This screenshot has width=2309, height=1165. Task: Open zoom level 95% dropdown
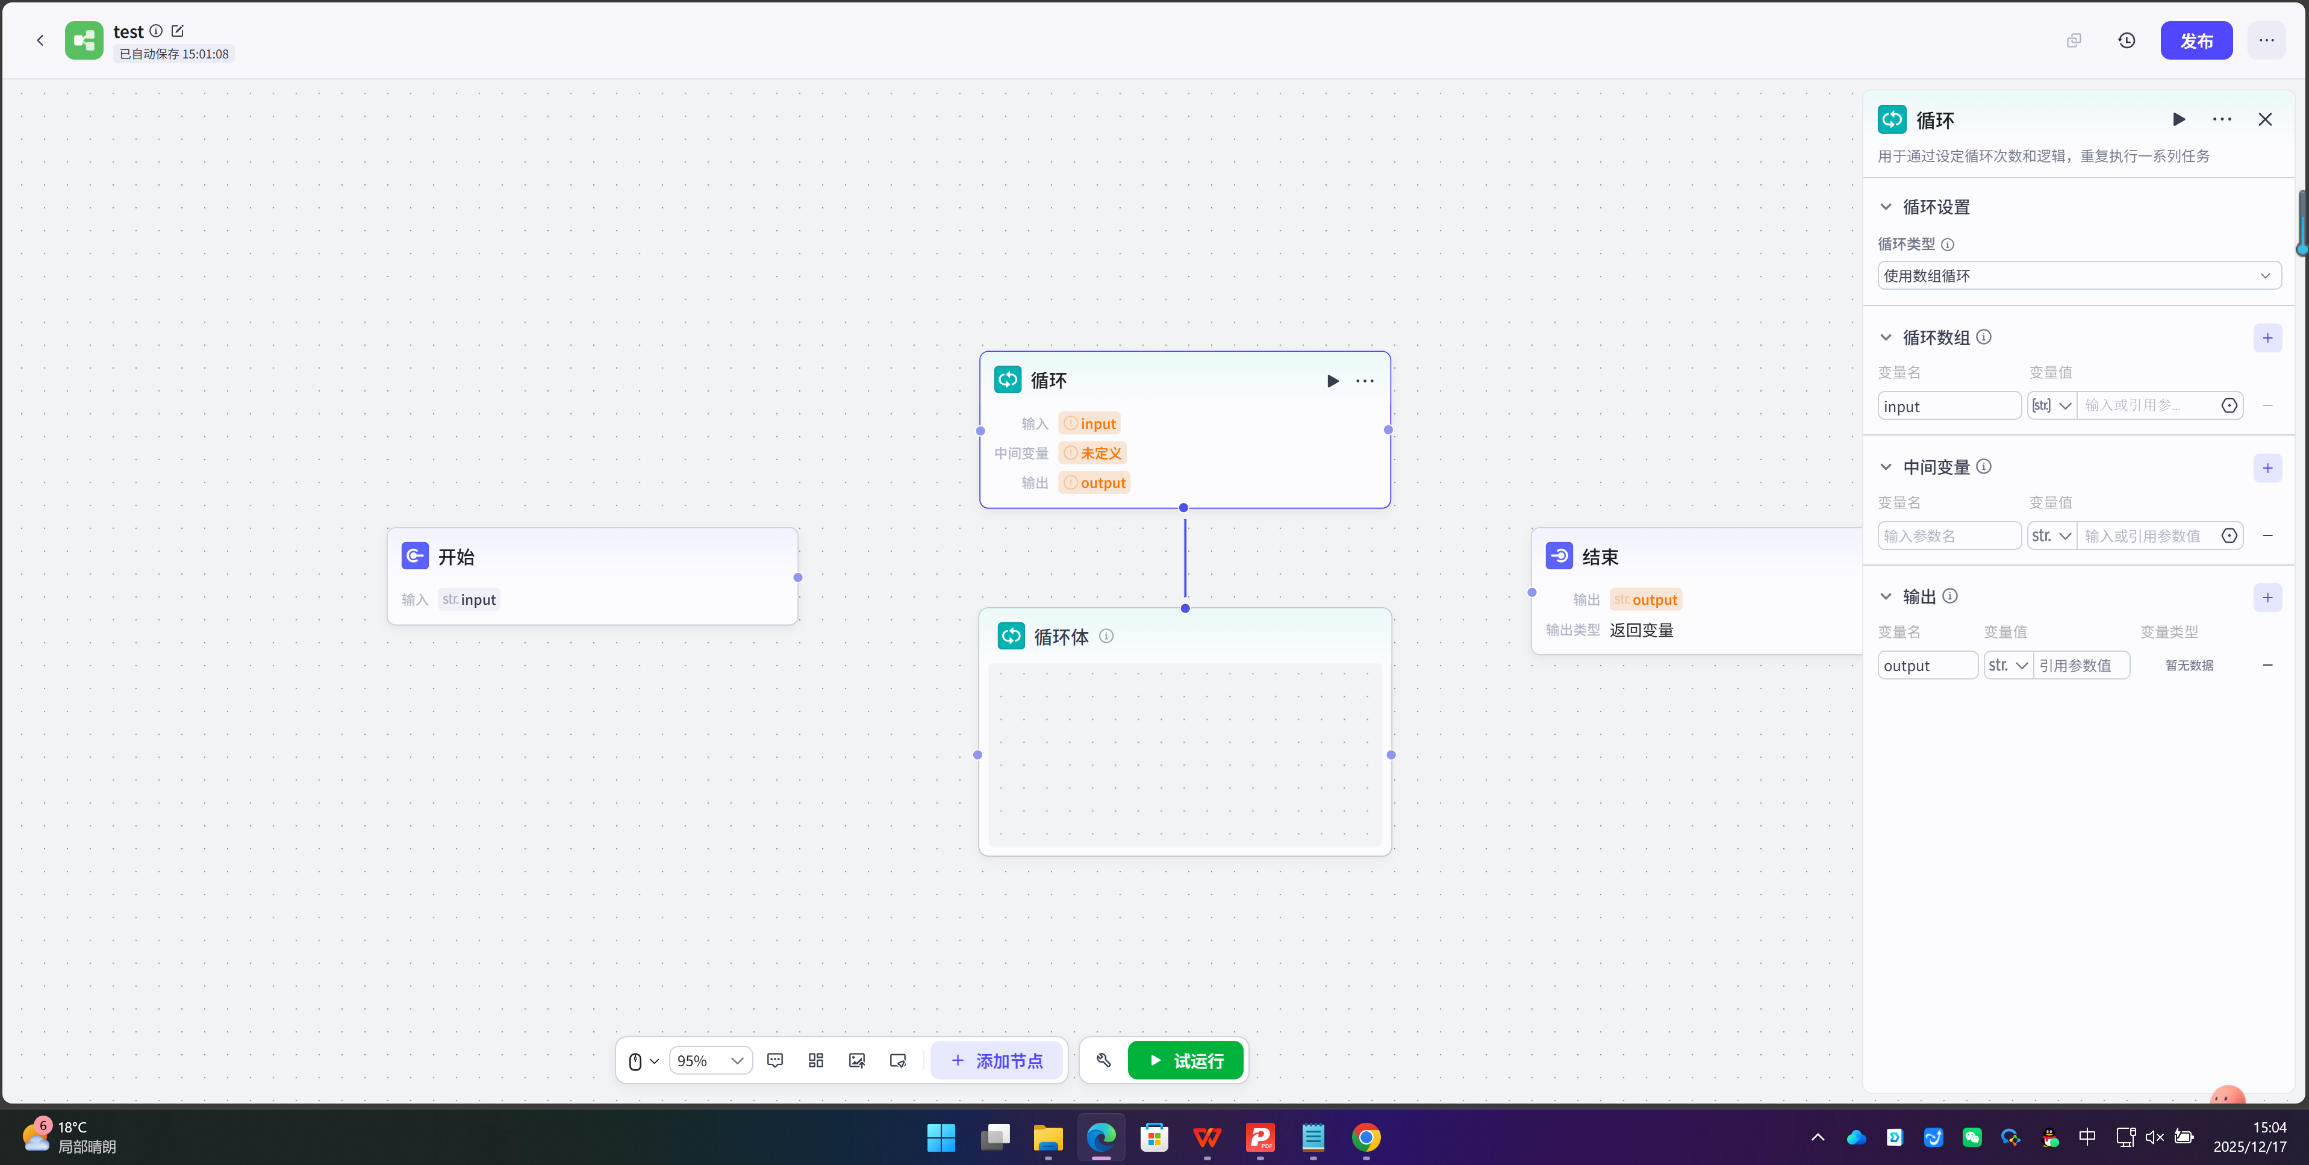(710, 1060)
